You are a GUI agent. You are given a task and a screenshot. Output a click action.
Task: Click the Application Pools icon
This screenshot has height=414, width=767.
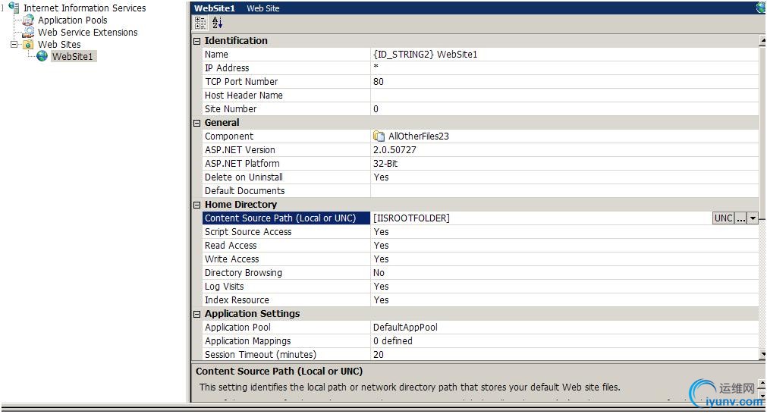pos(28,20)
